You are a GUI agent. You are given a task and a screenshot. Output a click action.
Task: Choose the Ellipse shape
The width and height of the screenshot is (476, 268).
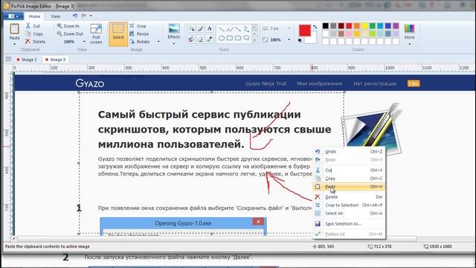point(222,38)
